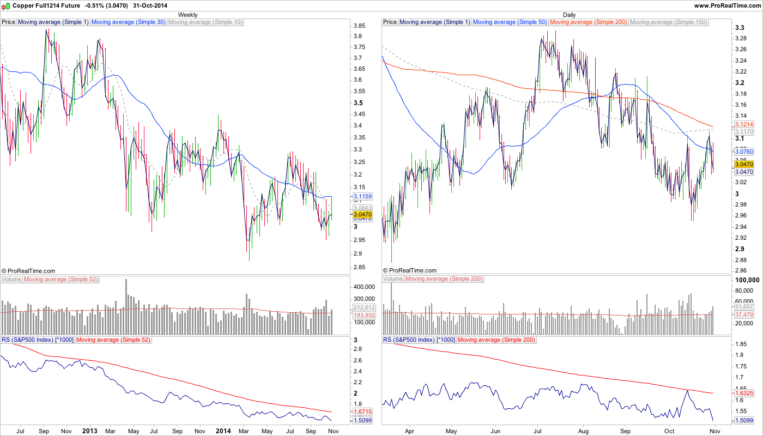Select the Daily chart title tab
The width and height of the screenshot is (763, 436).
(569, 15)
